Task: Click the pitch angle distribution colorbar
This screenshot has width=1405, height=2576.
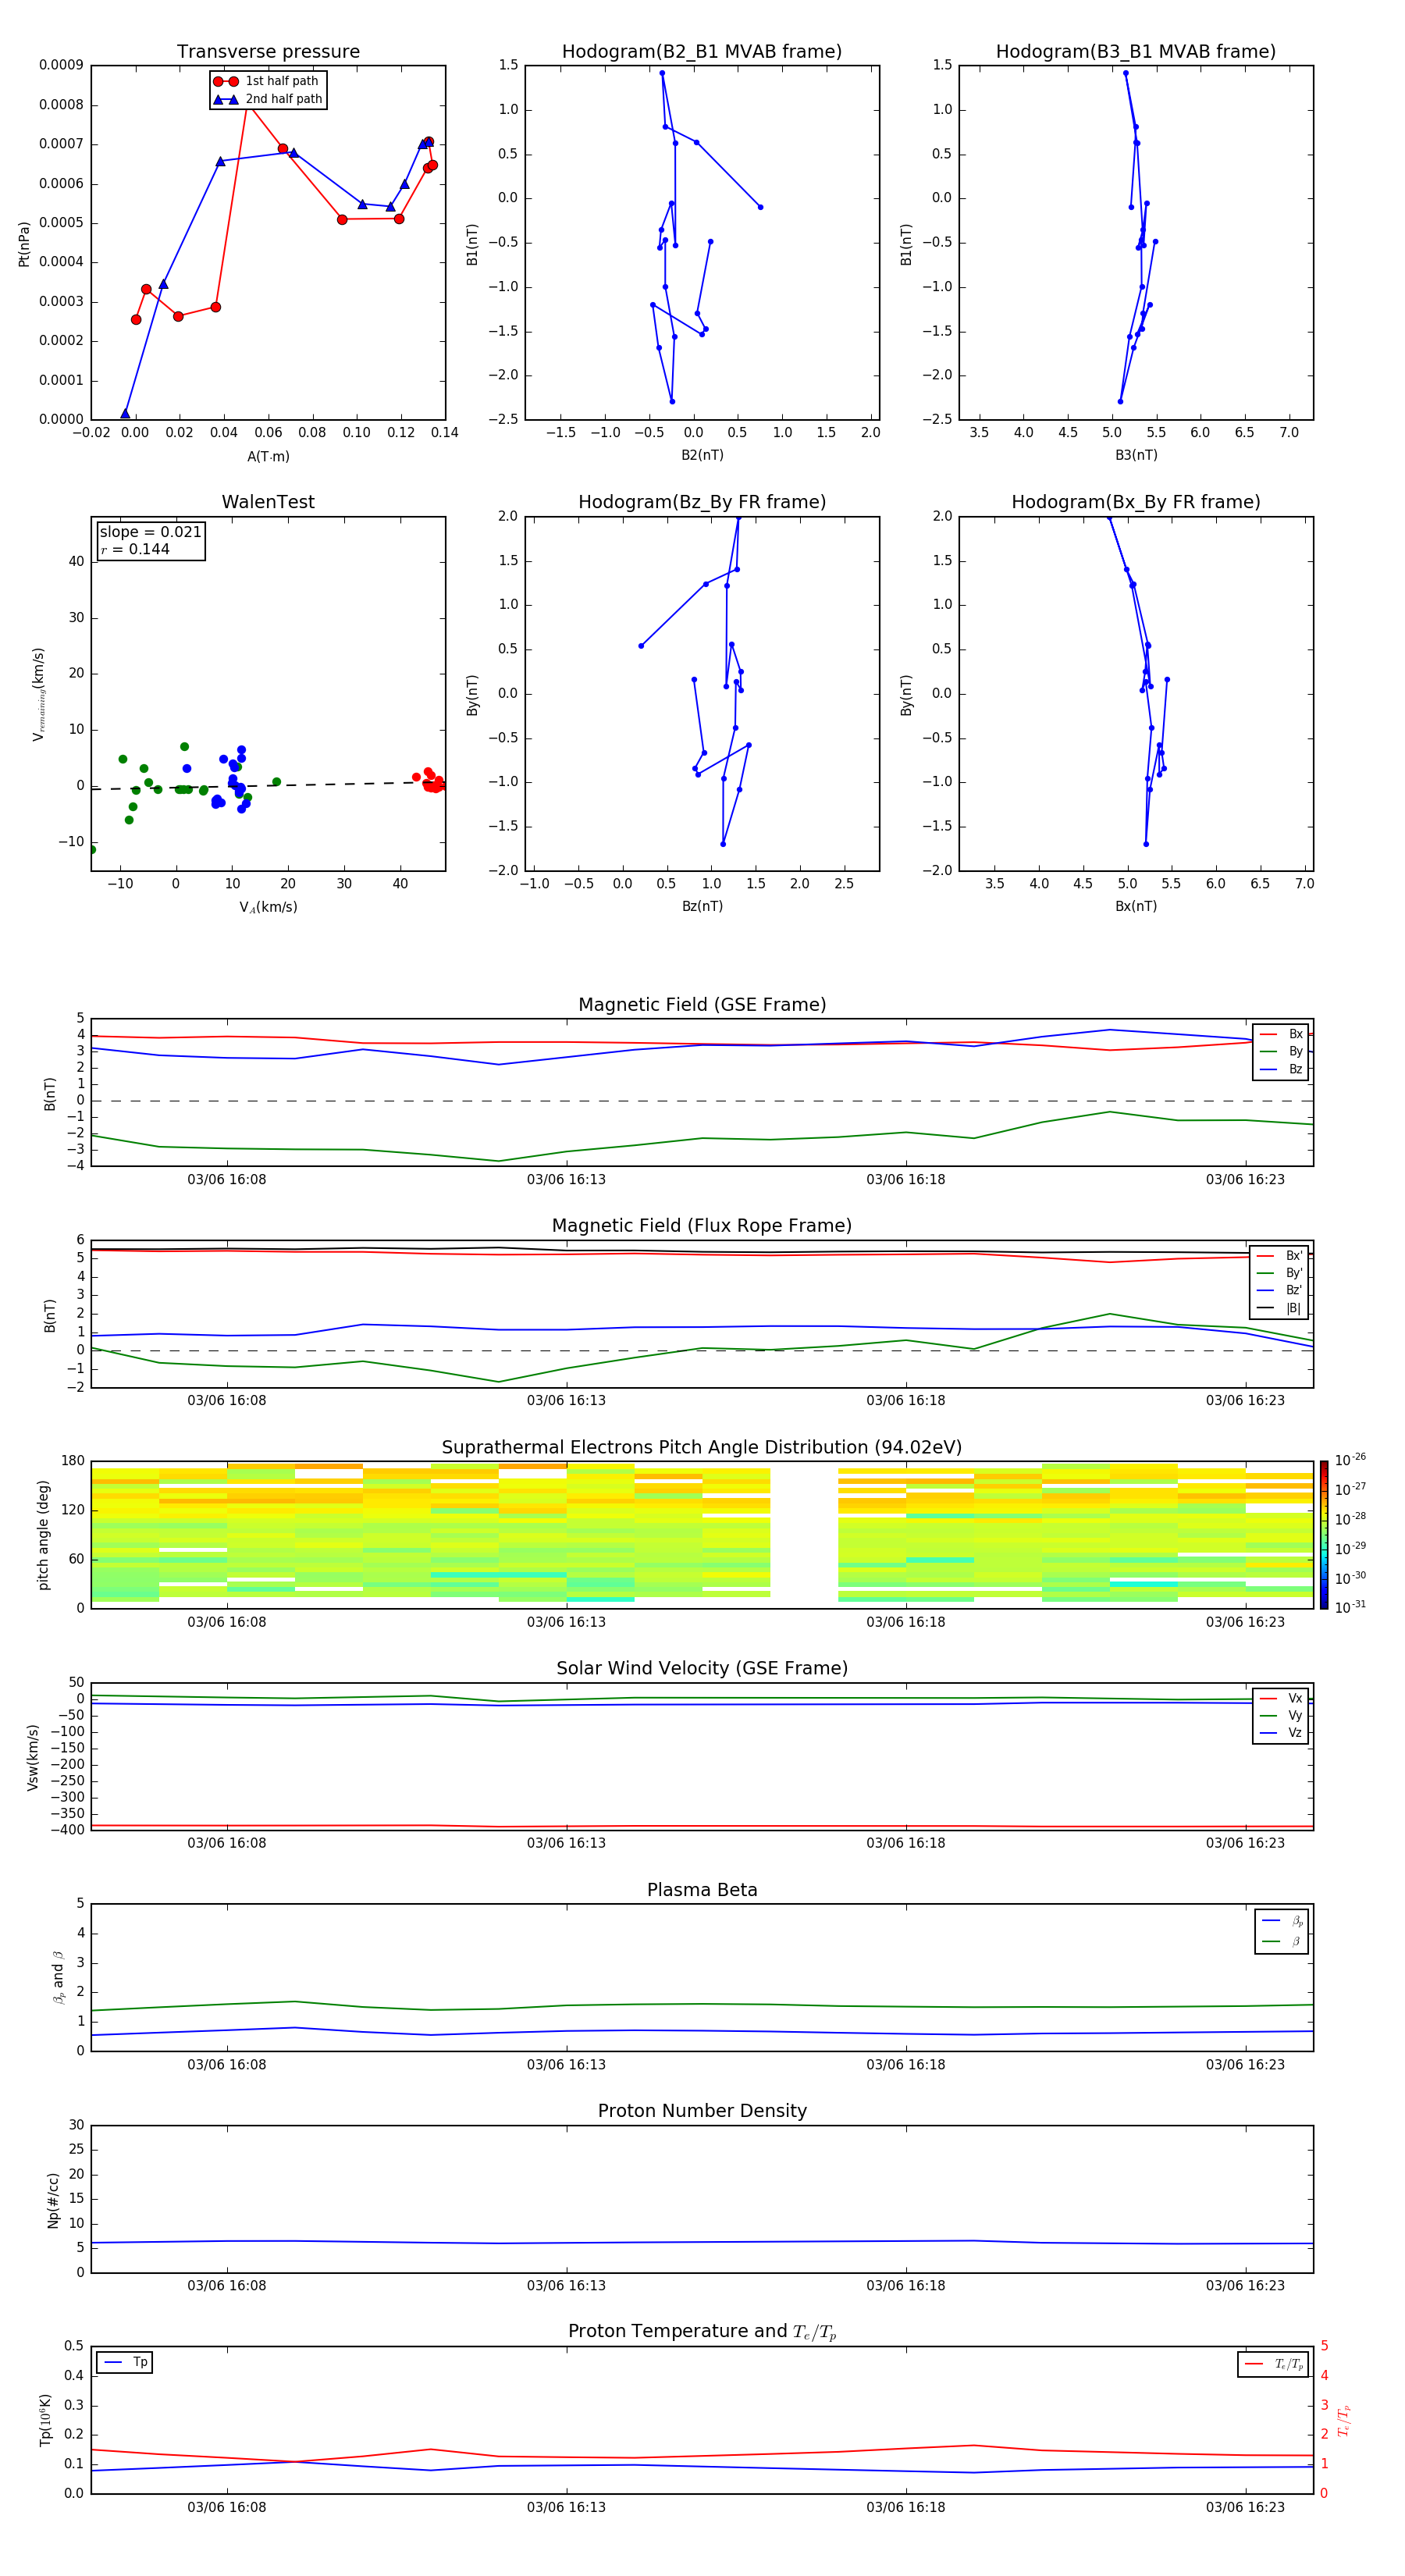Action: (1323, 1534)
